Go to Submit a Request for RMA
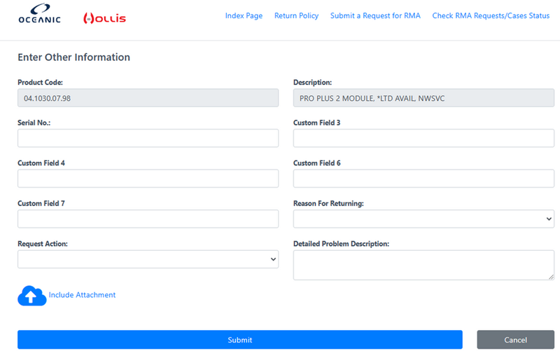This screenshot has width=560, height=351. (375, 15)
